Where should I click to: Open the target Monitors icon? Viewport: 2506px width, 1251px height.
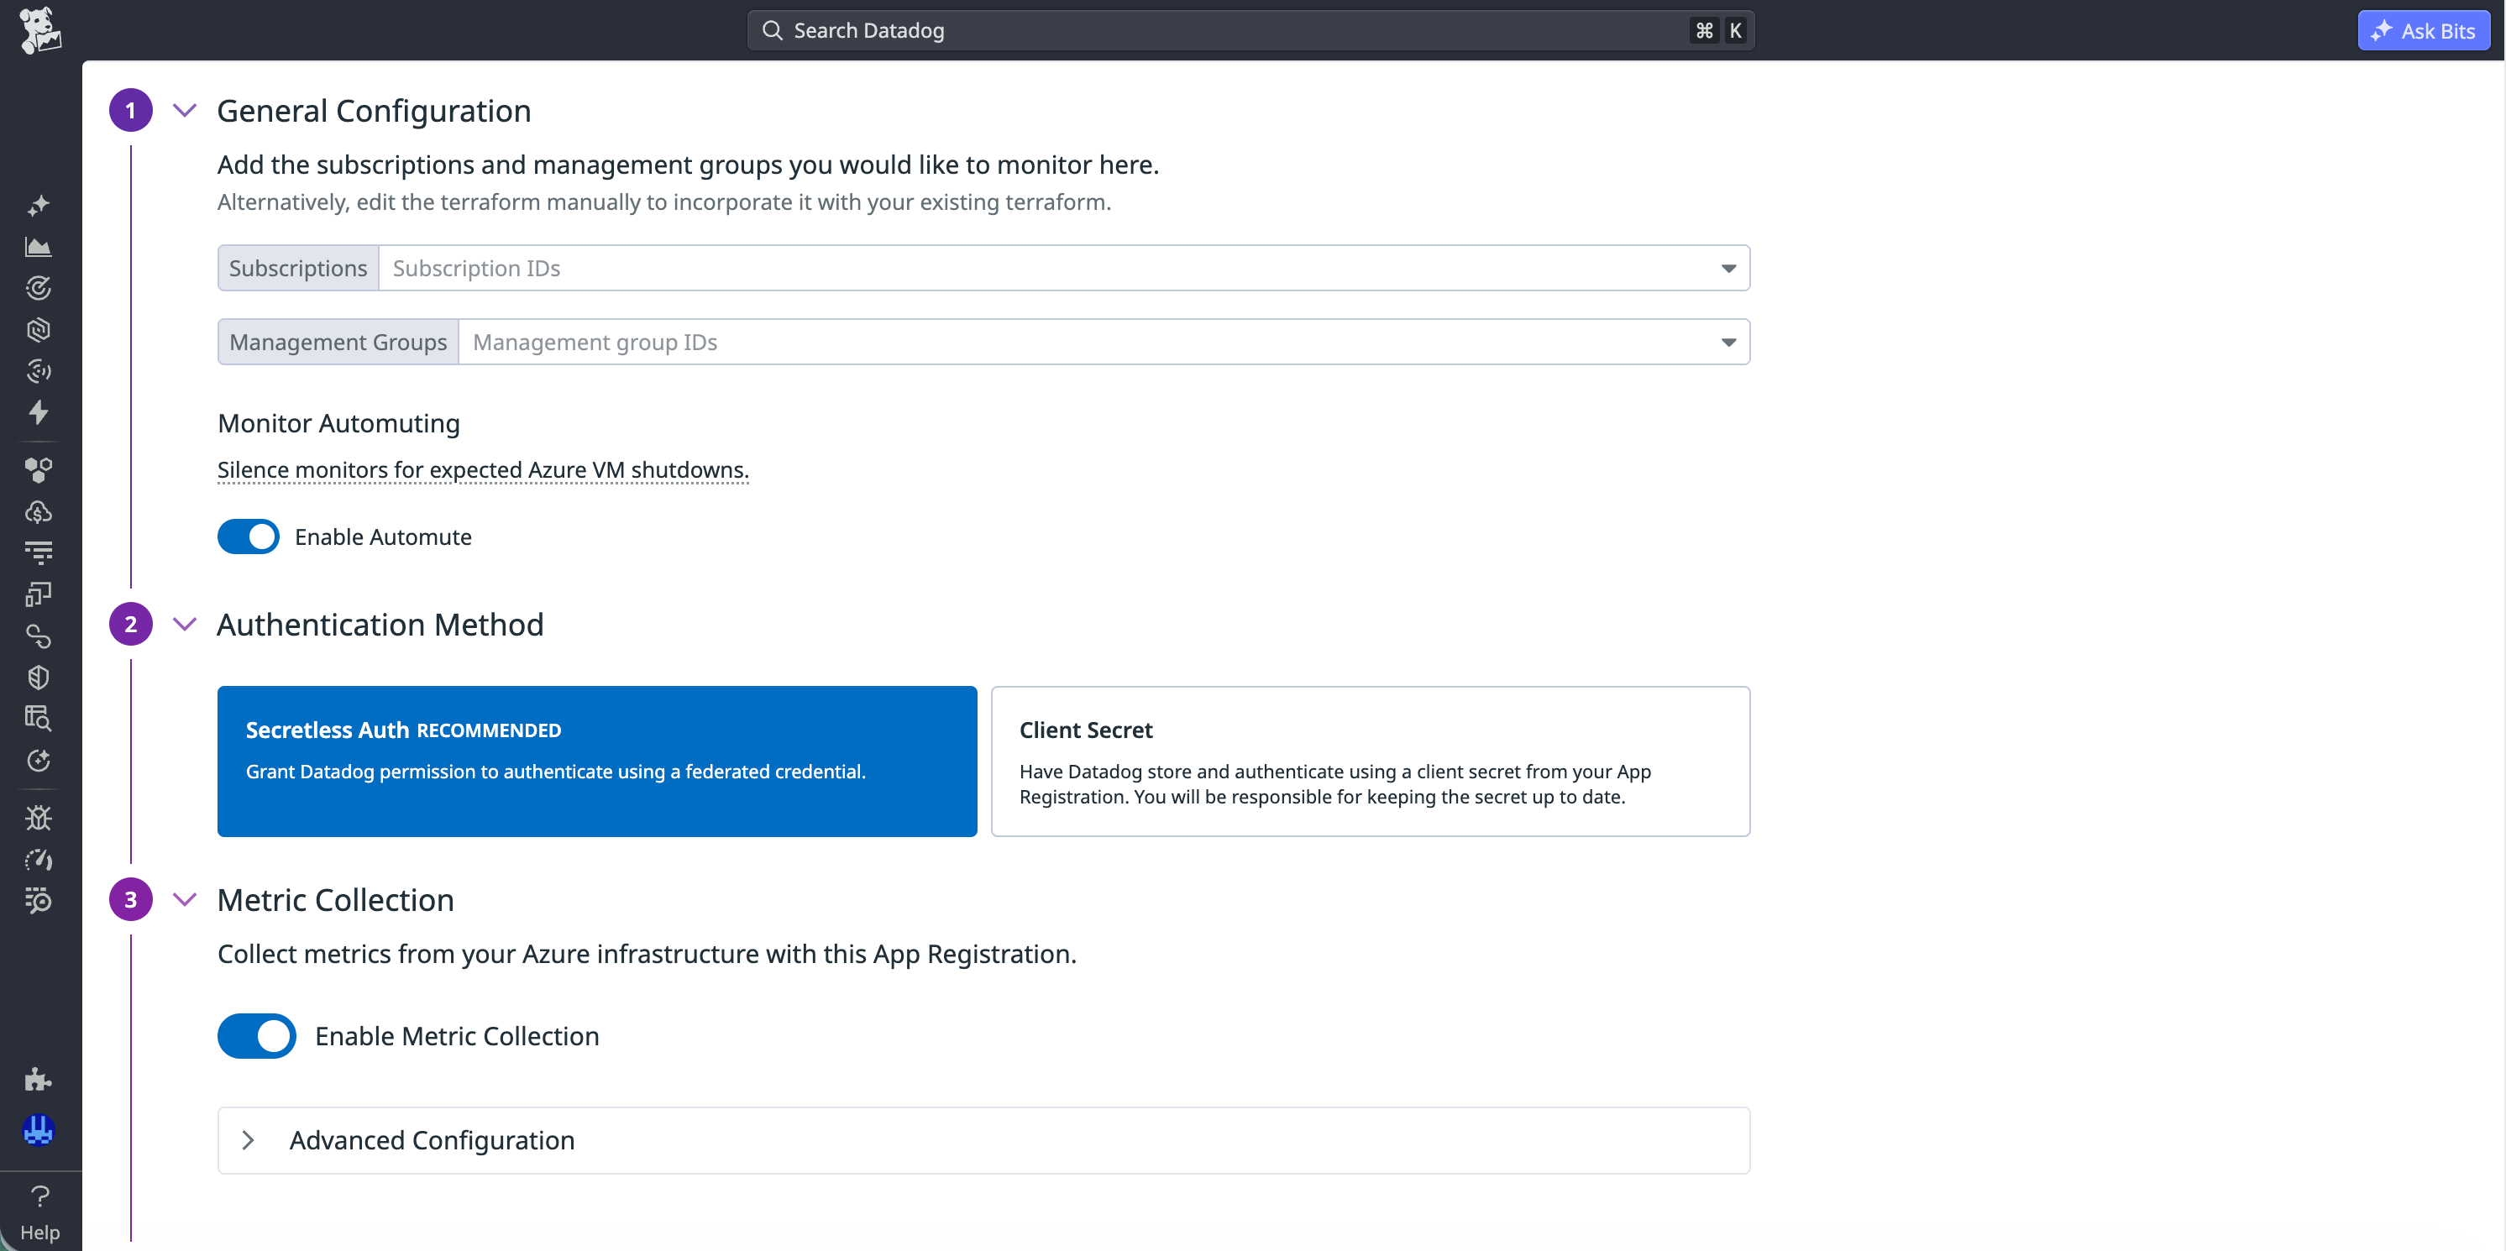pos(39,288)
